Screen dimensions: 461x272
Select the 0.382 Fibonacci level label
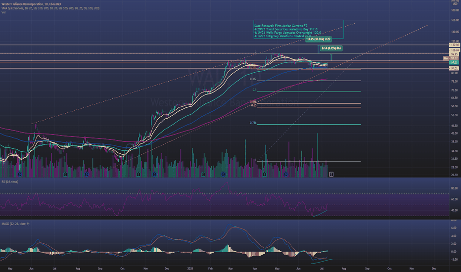coord(253,79)
